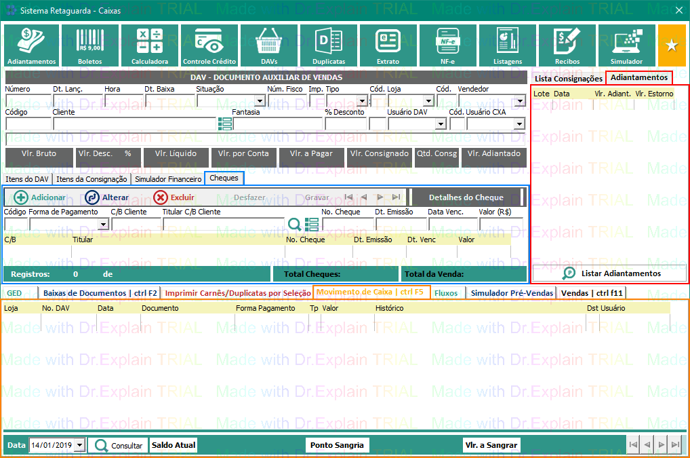Click the star favorites icon

672,45
